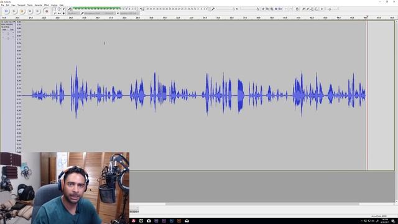Start playback with the Play button
Image resolution: width=398 pixels, height=224 pixels.
[x=14, y=11]
